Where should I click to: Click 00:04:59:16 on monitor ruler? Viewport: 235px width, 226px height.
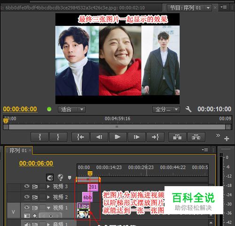[x=117, y=119]
